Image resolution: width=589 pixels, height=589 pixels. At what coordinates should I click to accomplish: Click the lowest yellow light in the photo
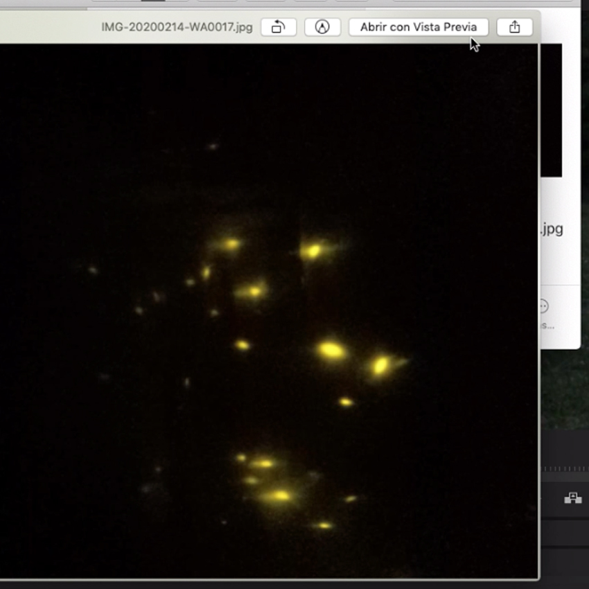(323, 525)
